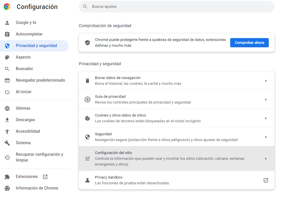Viewport: 282px width, 197px height.
Task: Open Sistema settings
Action: point(34,143)
